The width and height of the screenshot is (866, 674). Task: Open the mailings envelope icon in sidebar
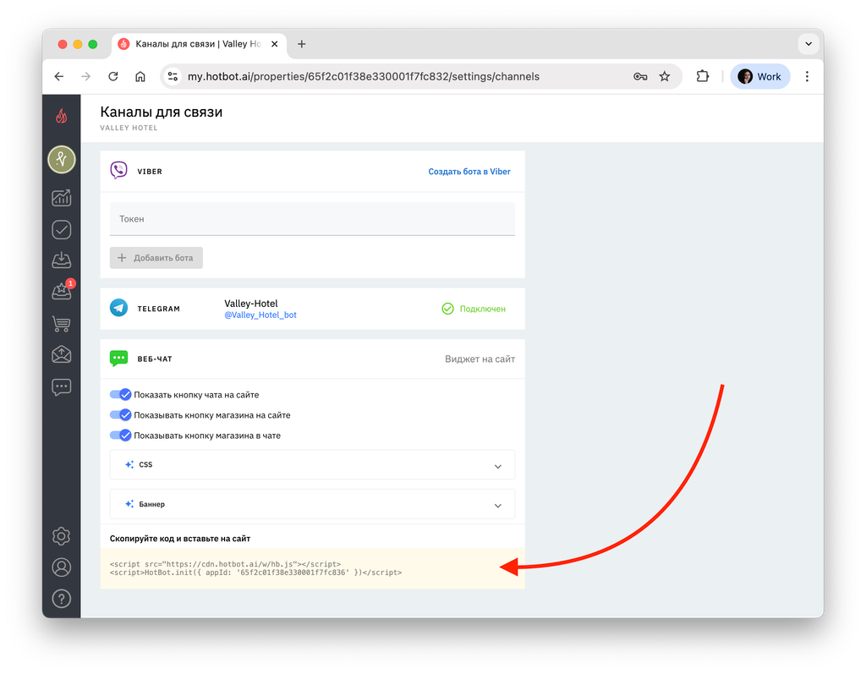61,354
